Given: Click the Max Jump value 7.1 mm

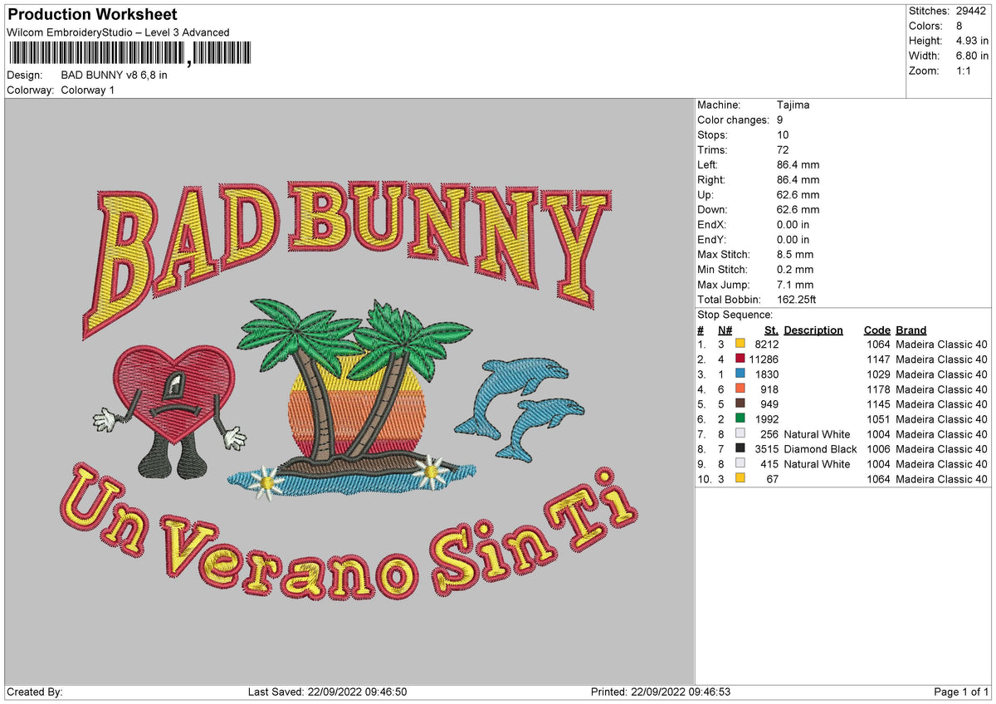Looking at the screenshot, I should point(795,284).
